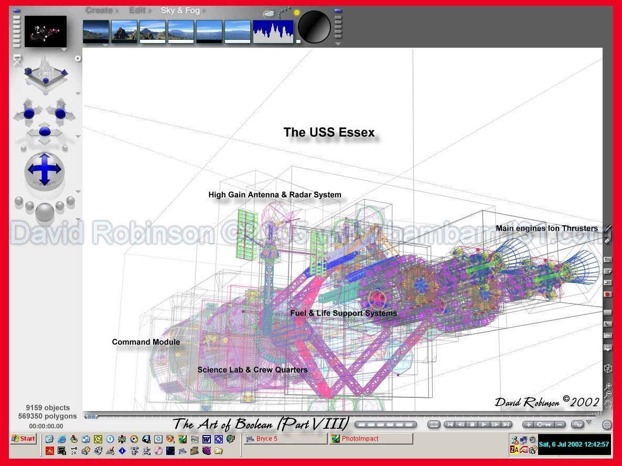Click the cloud height histogram thumbnail
The height and width of the screenshot is (466, 622).
pos(273,31)
